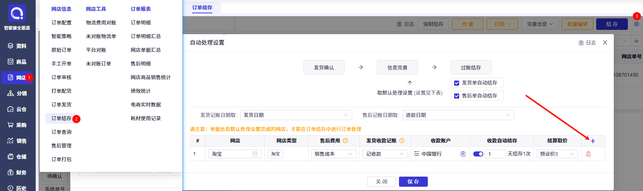Open the 预设价3 dropdown
The image size is (643, 191).
557,154
